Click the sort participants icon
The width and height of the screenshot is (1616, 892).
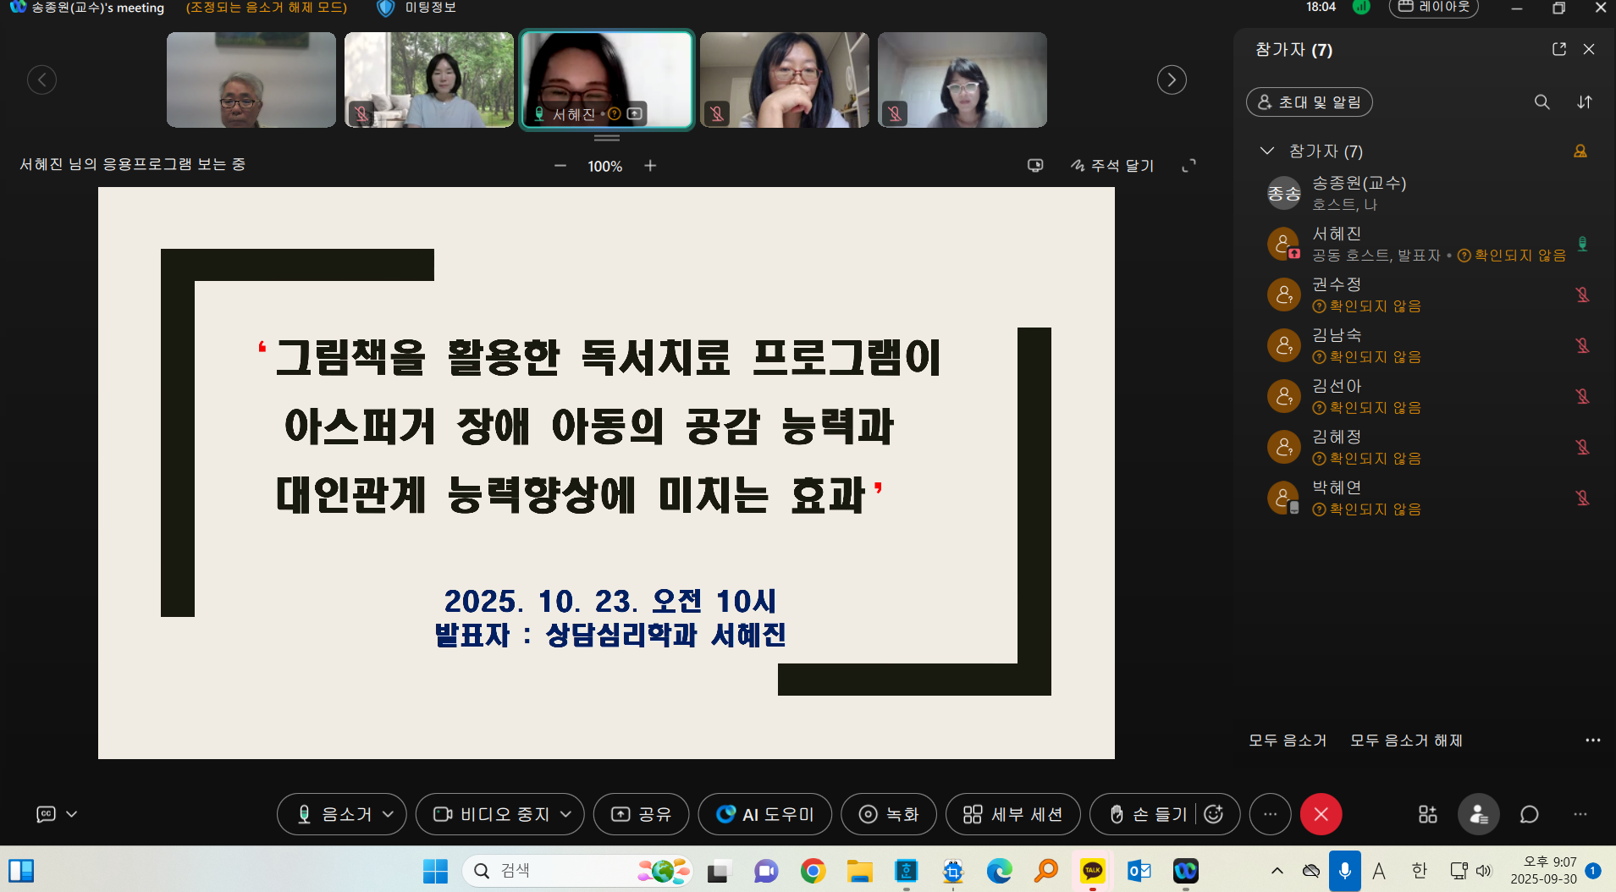pyautogui.click(x=1584, y=102)
